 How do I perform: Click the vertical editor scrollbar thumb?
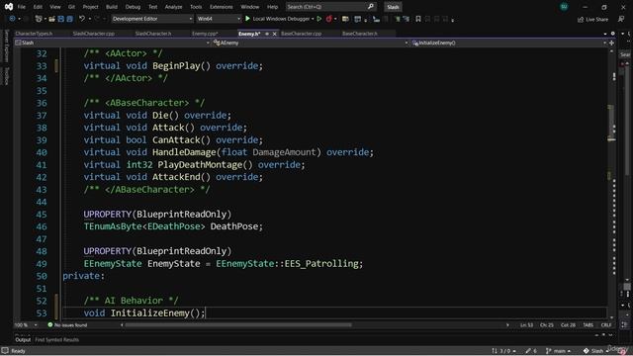pyautogui.click(x=611, y=123)
